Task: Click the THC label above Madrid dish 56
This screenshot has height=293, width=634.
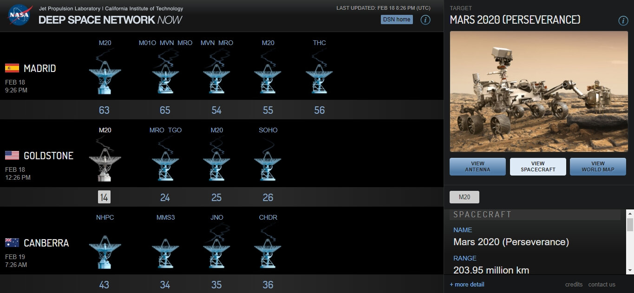Action: (319, 43)
